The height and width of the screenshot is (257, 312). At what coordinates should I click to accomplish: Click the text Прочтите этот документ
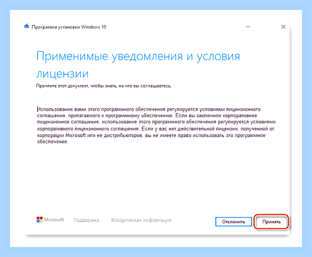click(62, 86)
